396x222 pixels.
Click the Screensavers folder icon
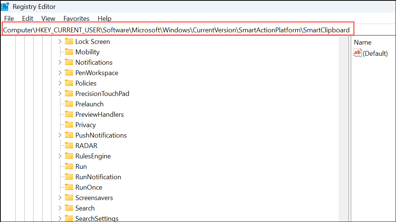tap(69, 197)
